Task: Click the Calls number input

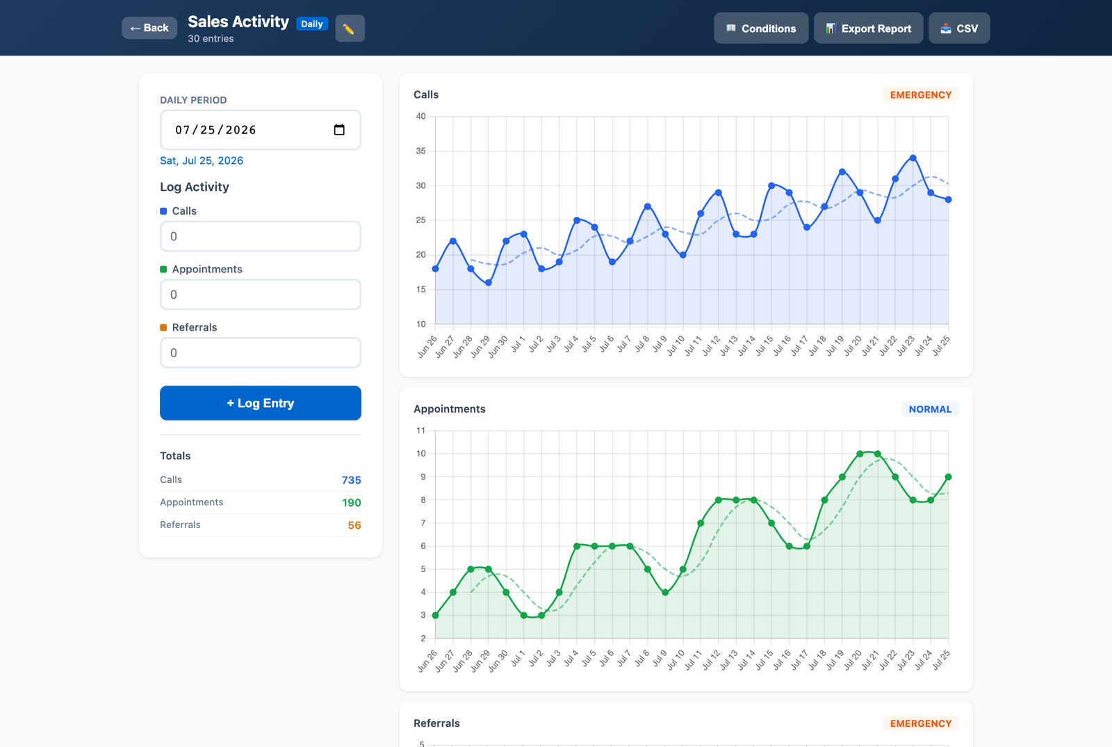Action: (x=261, y=236)
